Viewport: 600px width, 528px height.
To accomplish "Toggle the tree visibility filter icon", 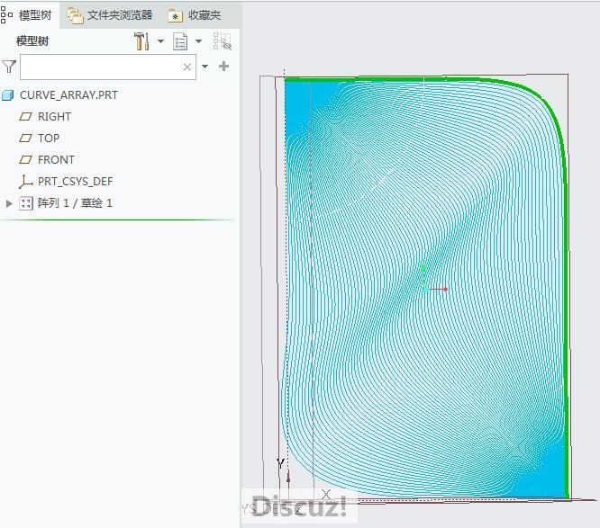I will pyautogui.click(x=222, y=41).
